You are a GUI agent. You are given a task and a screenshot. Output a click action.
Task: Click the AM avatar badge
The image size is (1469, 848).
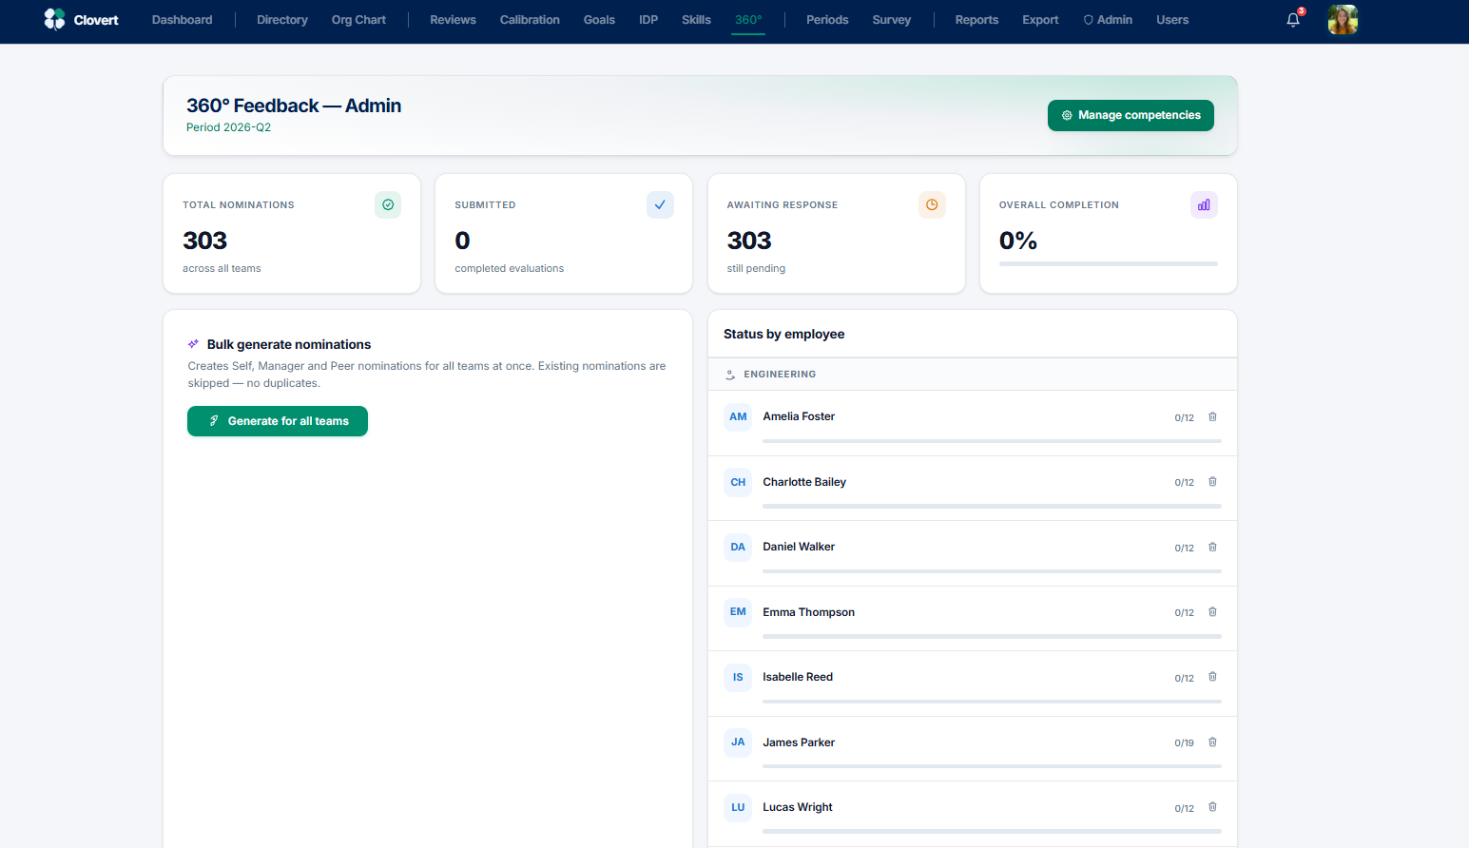click(x=738, y=416)
